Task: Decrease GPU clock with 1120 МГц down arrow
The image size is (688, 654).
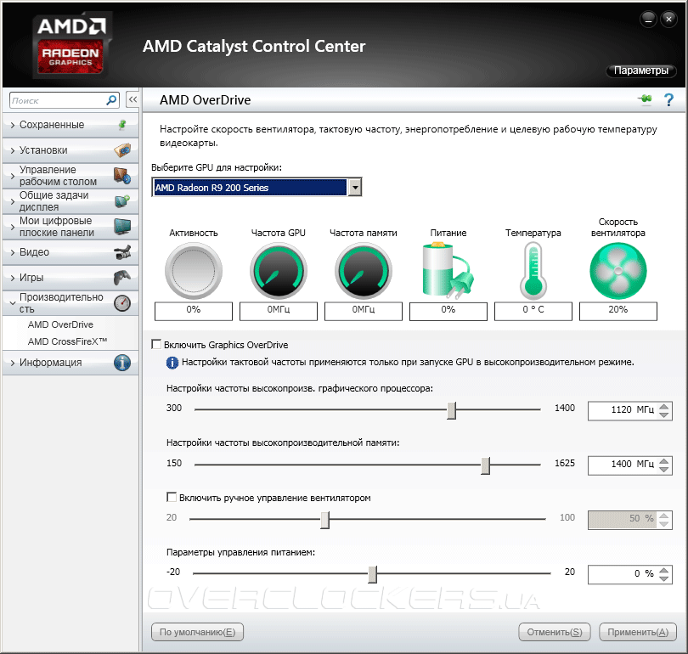Action: [664, 415]
